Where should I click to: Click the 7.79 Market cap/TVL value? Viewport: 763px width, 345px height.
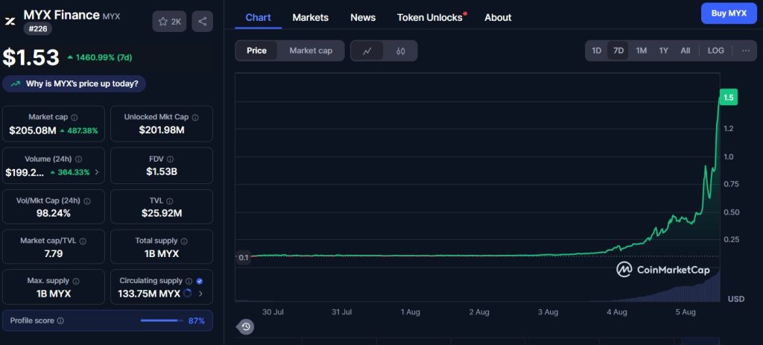click(54, 253)
